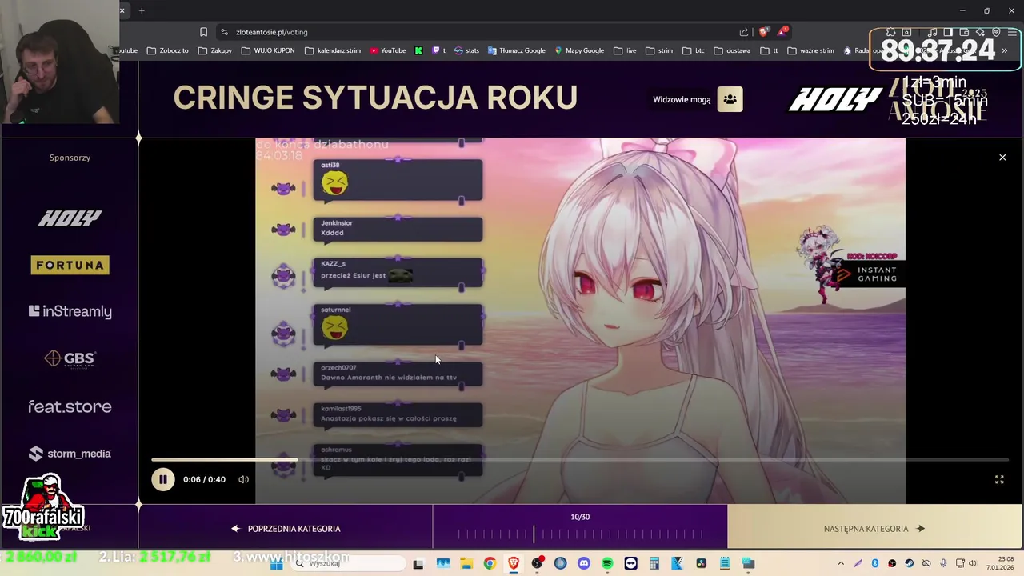This screenshot has width=1024, height=576.
Task: Open the GBS sponsor logo
Action: click(70, 358)
